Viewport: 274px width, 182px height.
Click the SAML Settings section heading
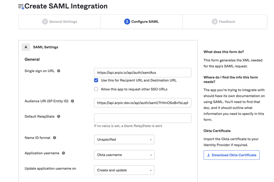tap(46, 47)
